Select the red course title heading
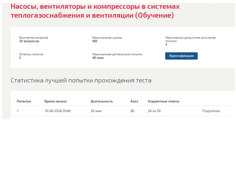 [x=95, y=11]
